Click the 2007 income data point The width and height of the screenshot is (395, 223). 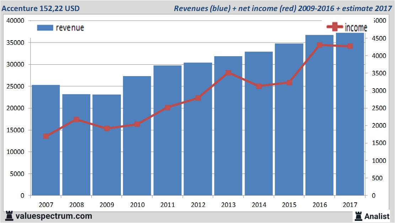(46, 136)
